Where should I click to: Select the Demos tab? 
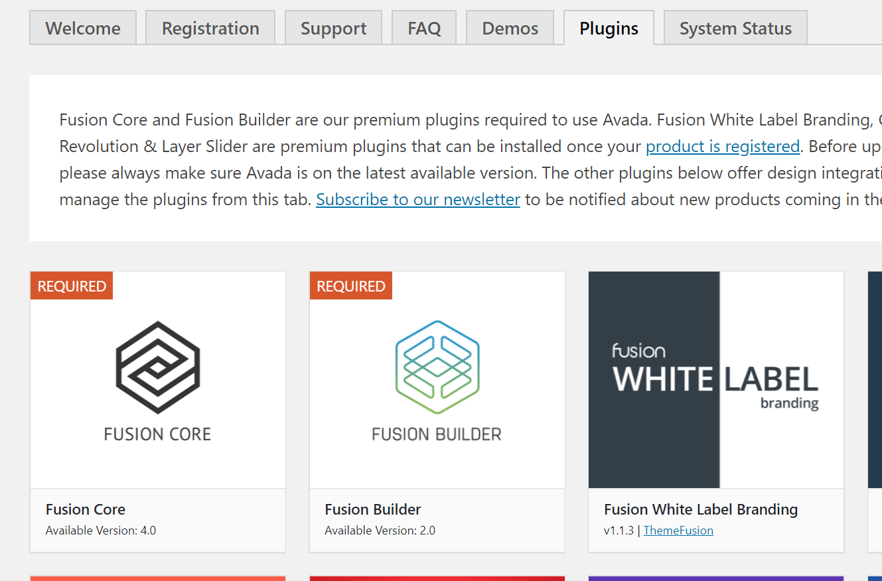pos(510,29)
